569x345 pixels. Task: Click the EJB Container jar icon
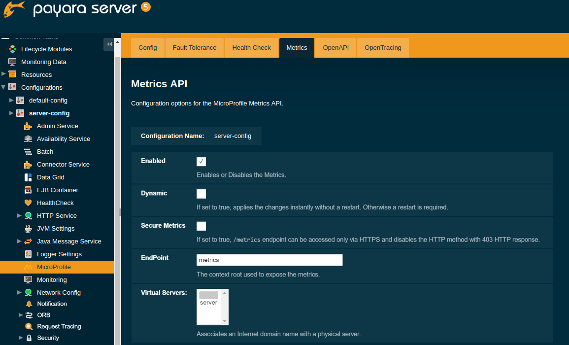click(x=28, y=190)
